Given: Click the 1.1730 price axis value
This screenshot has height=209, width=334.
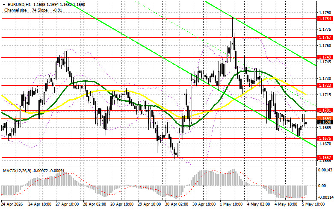Looking at the screenshot, I should (325, 79).
